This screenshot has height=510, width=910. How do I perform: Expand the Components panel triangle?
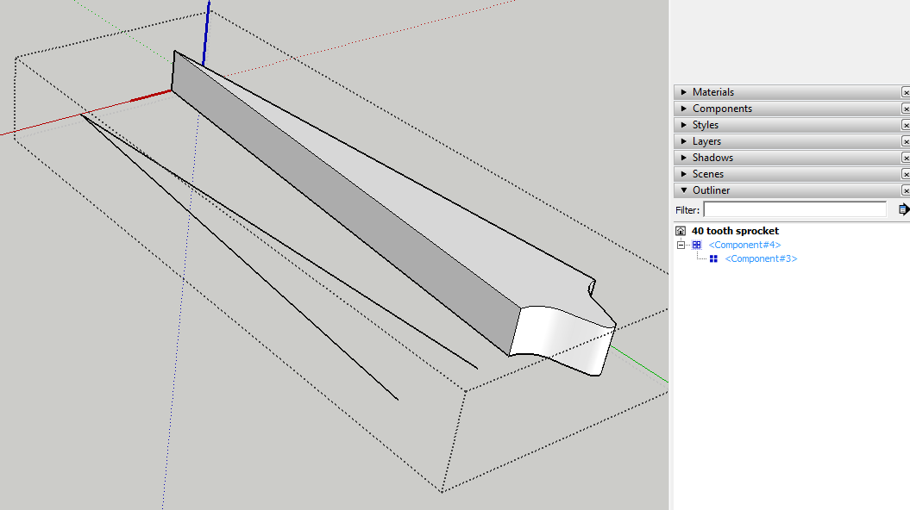[x=684, y=109]
